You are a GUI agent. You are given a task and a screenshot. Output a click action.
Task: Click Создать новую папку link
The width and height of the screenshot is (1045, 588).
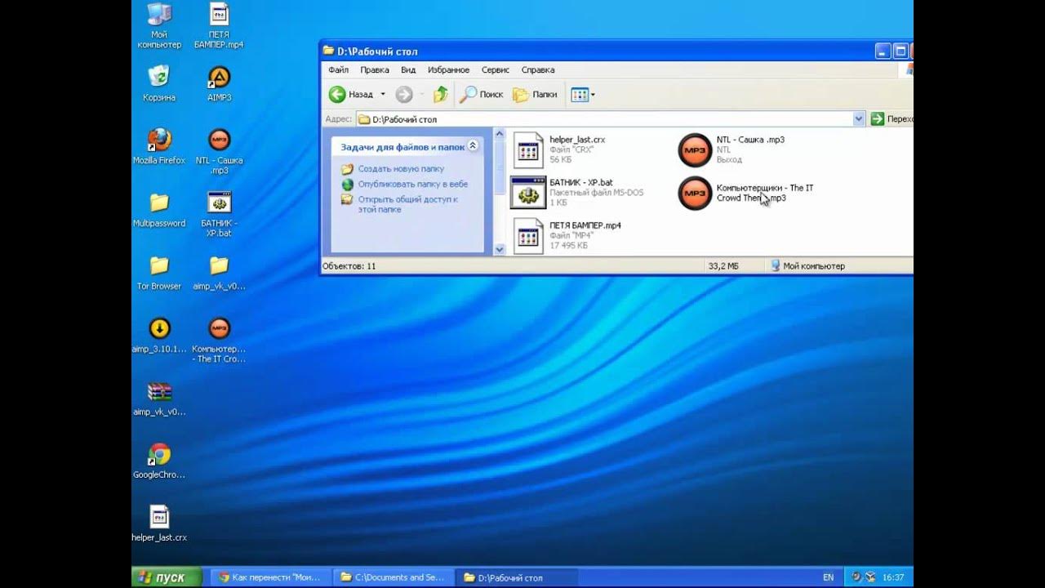click(401, 169)
